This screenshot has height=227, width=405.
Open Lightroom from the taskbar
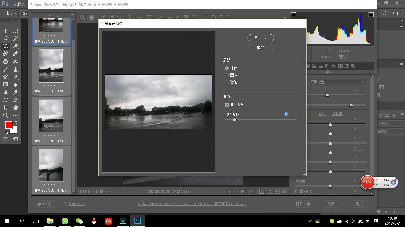point(123,221)
